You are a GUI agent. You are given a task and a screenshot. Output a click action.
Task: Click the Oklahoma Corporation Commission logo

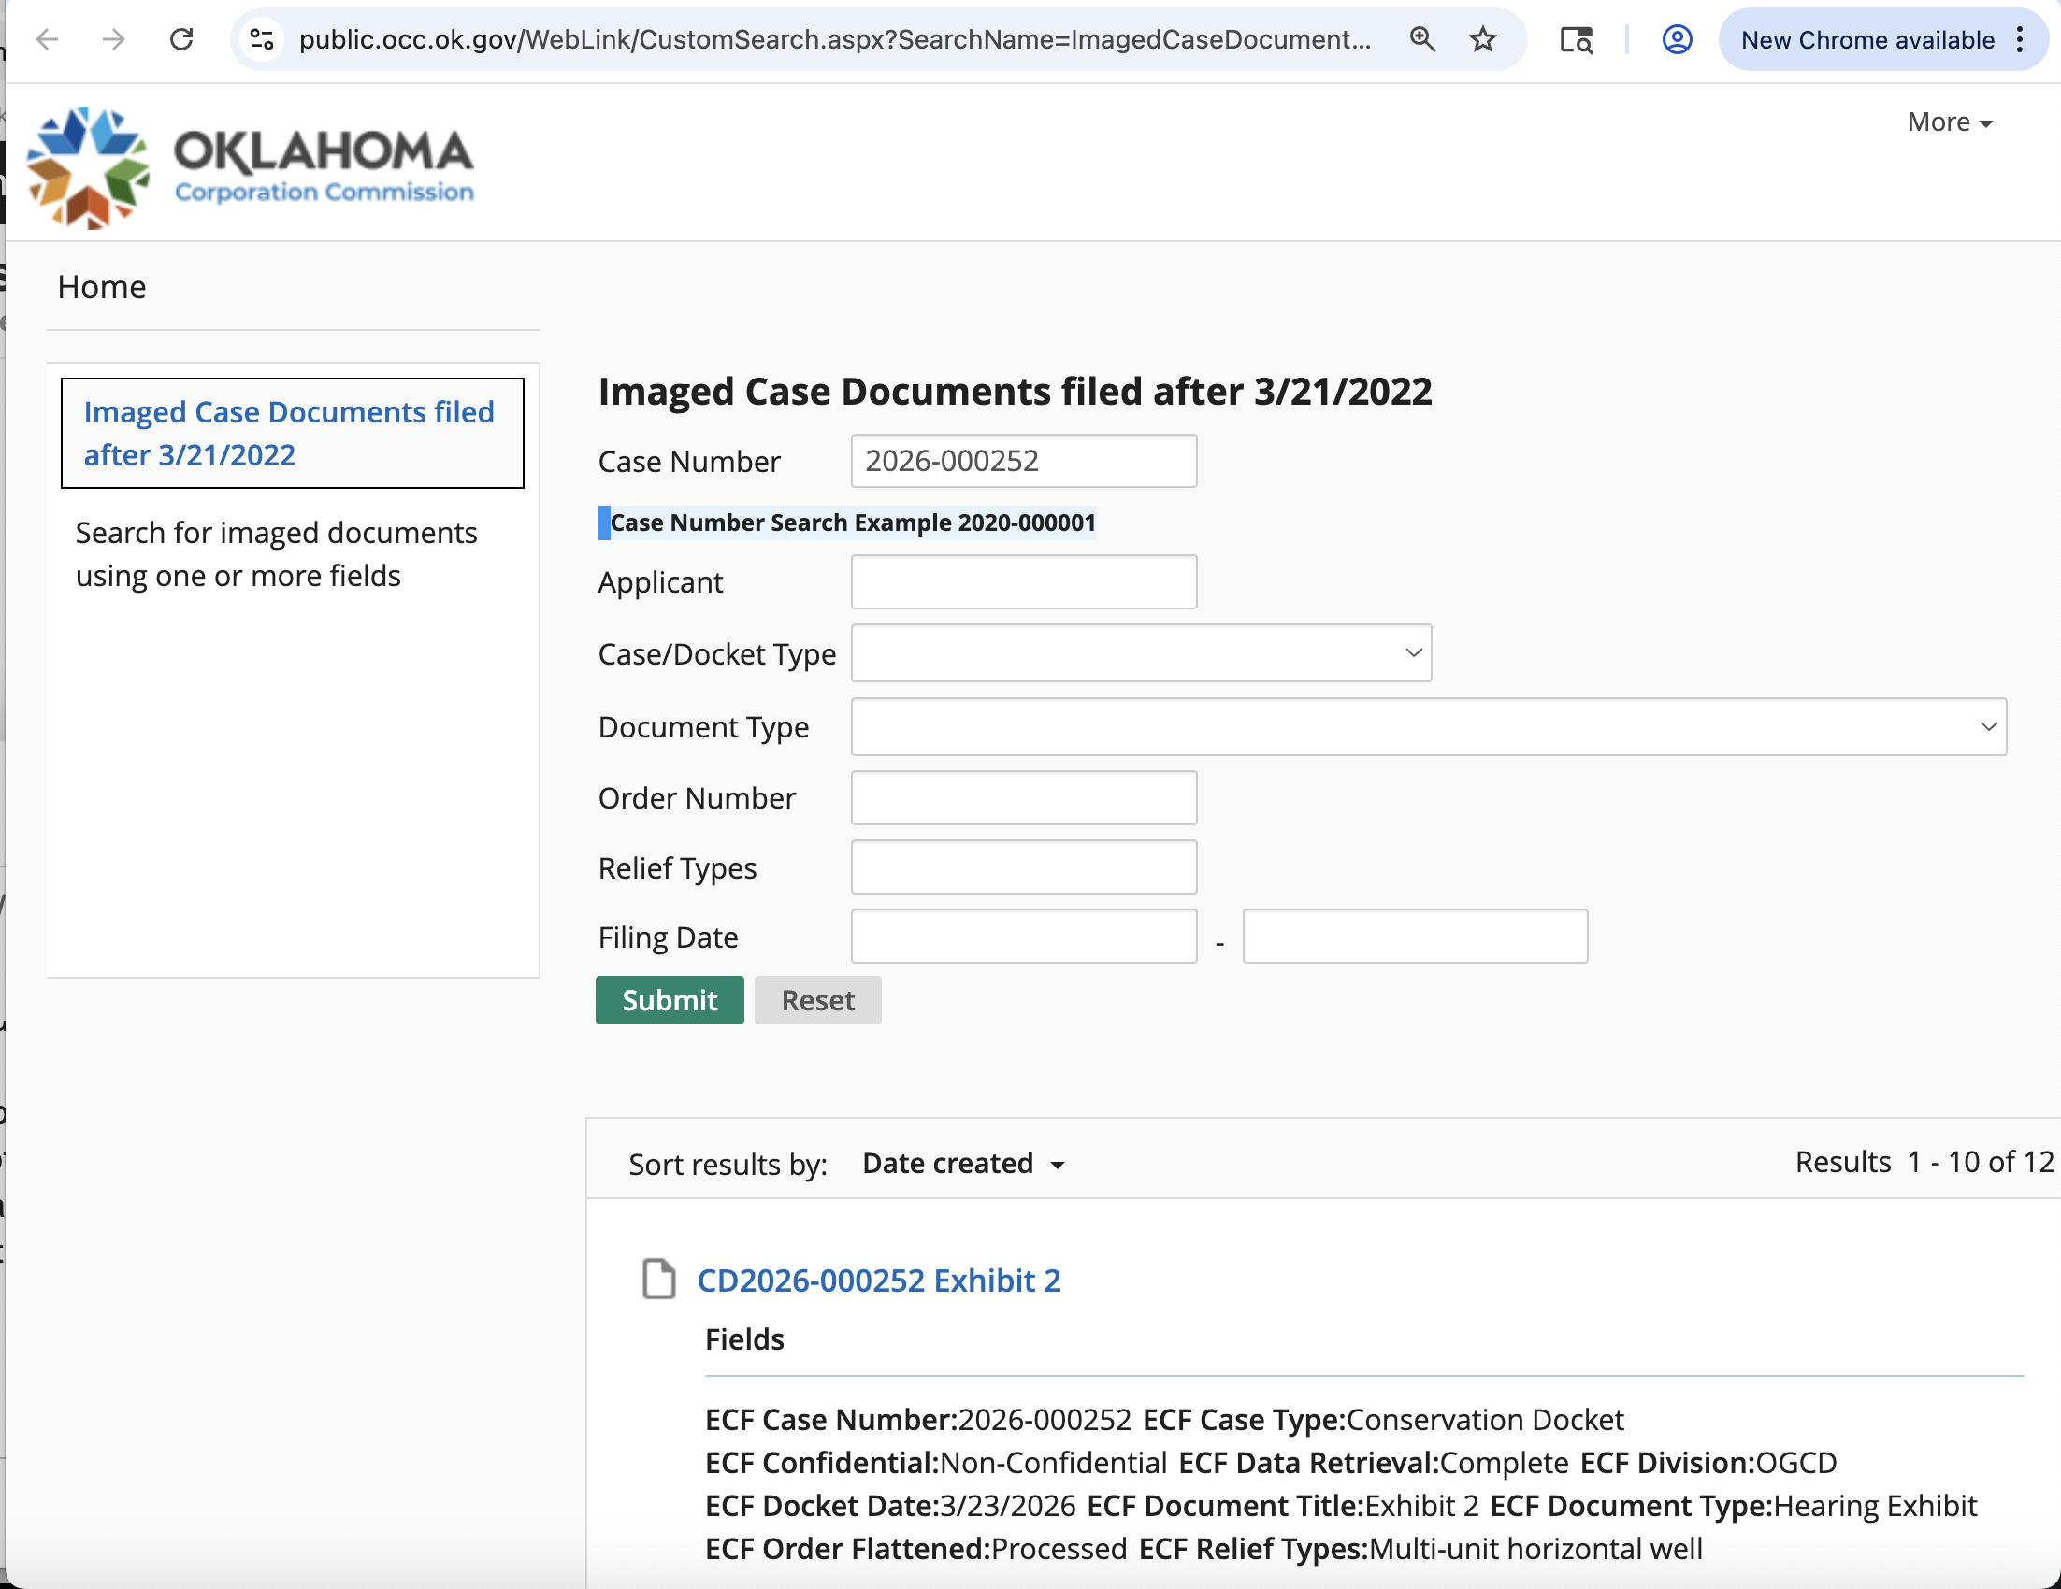click(251, 167)
